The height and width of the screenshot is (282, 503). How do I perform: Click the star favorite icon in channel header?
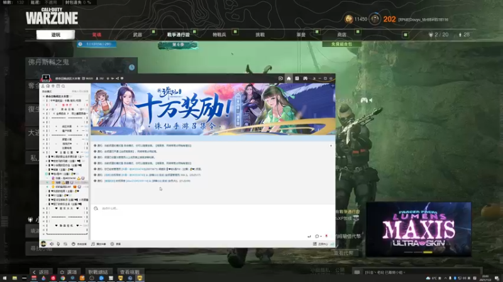tap(108, 78)
